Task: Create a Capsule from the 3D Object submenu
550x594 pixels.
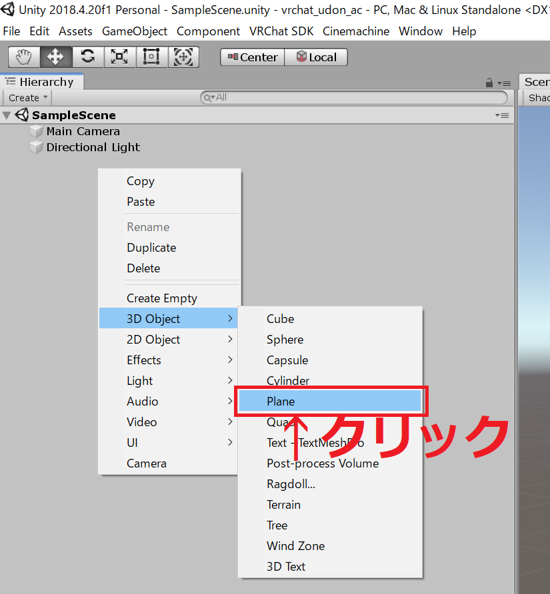Action: pos(330,360)
